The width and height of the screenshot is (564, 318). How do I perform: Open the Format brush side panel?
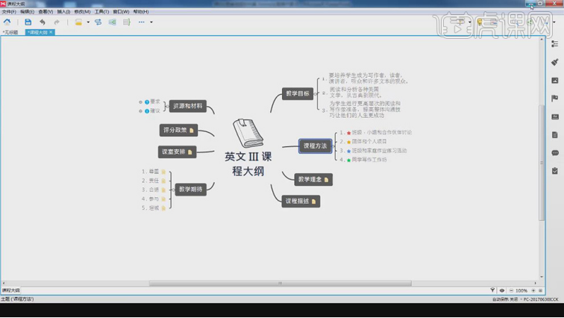(x=554, y=62)
